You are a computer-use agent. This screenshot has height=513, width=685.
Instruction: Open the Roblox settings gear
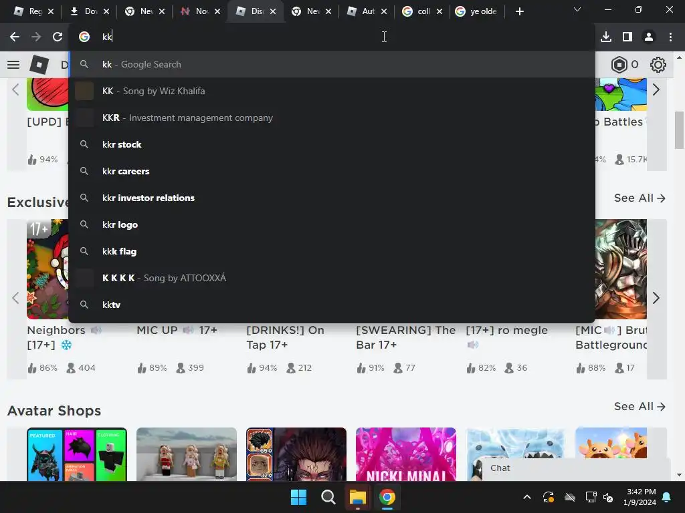[658, 65]
